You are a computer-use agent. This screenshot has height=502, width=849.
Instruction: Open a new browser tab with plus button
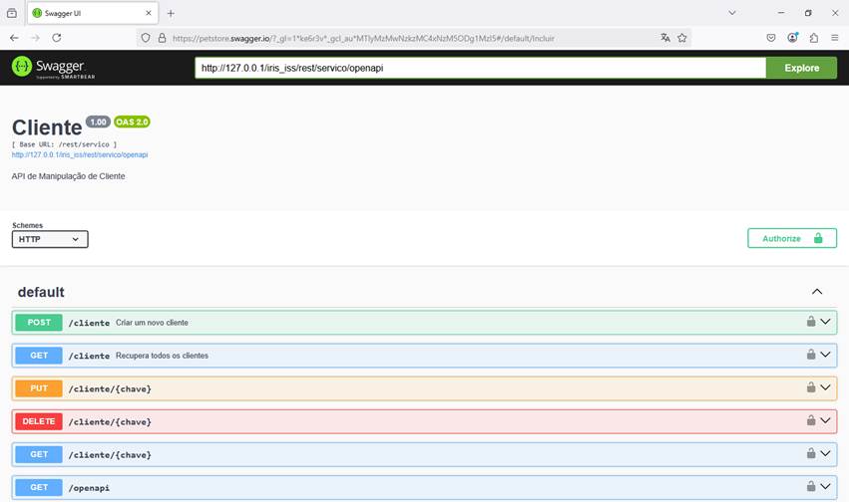coord(171,13)
